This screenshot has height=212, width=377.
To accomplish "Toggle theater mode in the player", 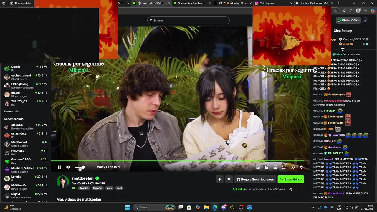I will (275, 167).
